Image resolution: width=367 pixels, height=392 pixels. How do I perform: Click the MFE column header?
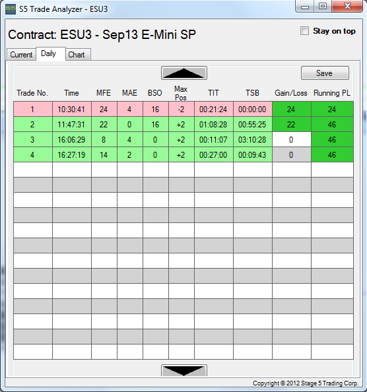(x=104, y=93)
